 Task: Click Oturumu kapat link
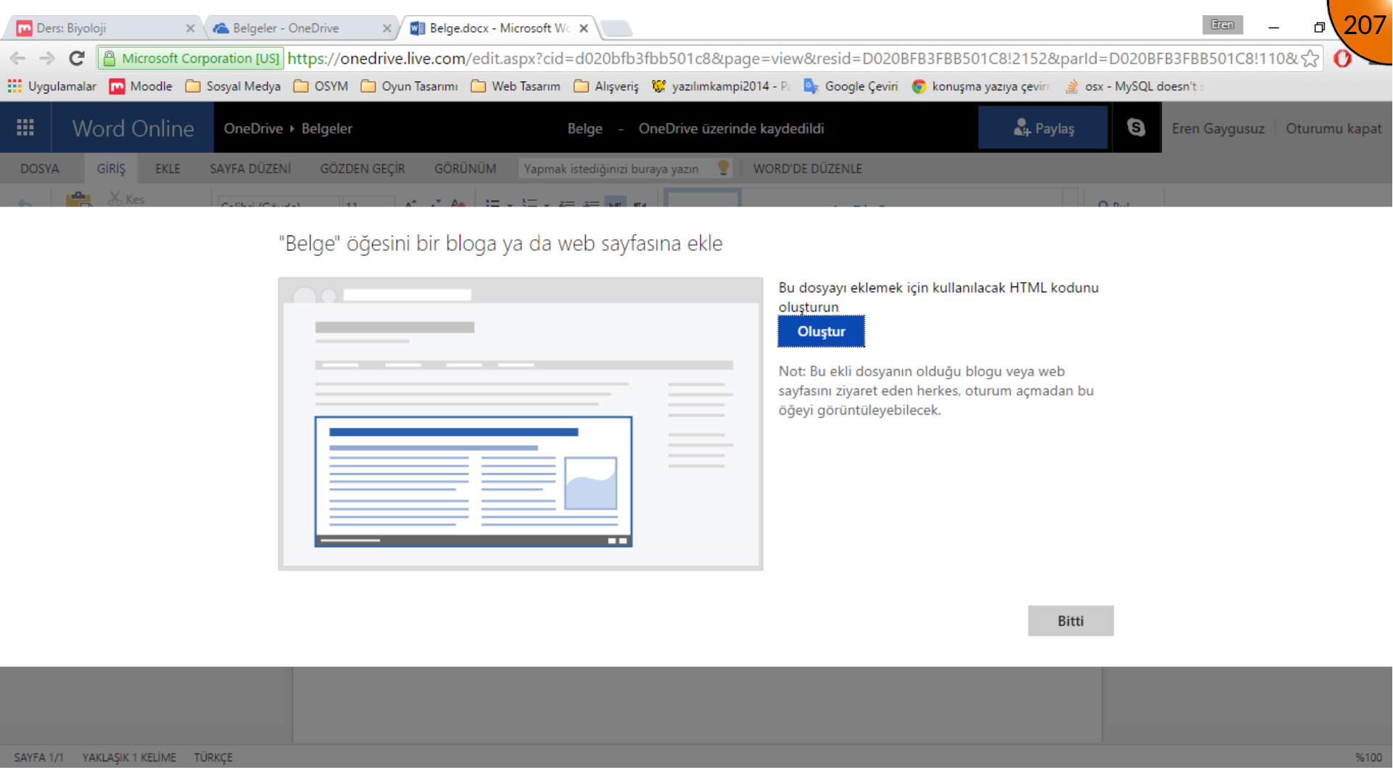[1334, 128]
